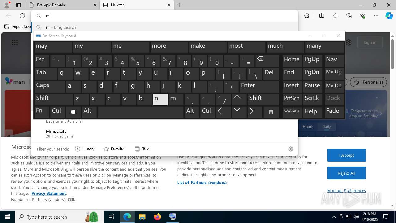
Task: Refresh the page with the reload icon
Action: 22,16
